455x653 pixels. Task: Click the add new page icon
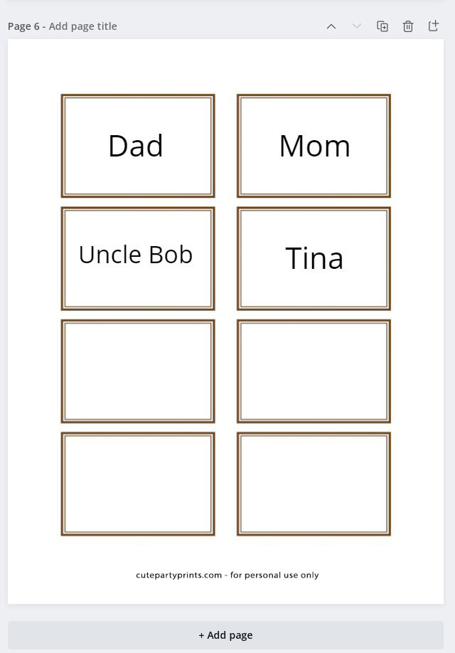(434, 26)
